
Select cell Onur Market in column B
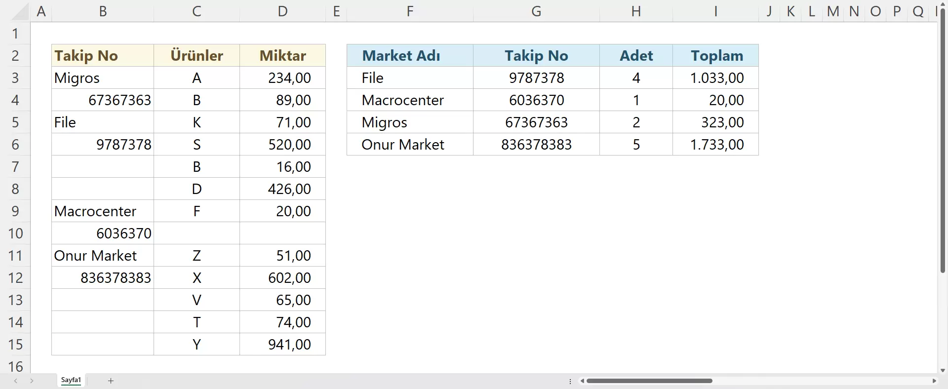103,255
